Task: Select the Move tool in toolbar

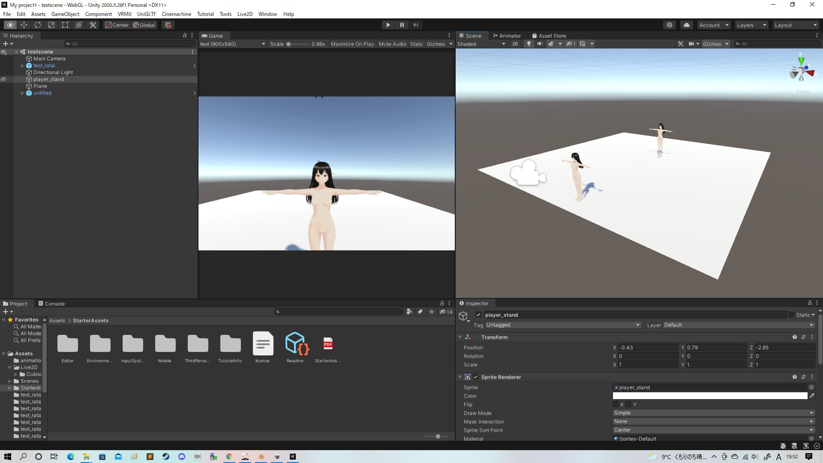Action: click(x=24, y=25)
